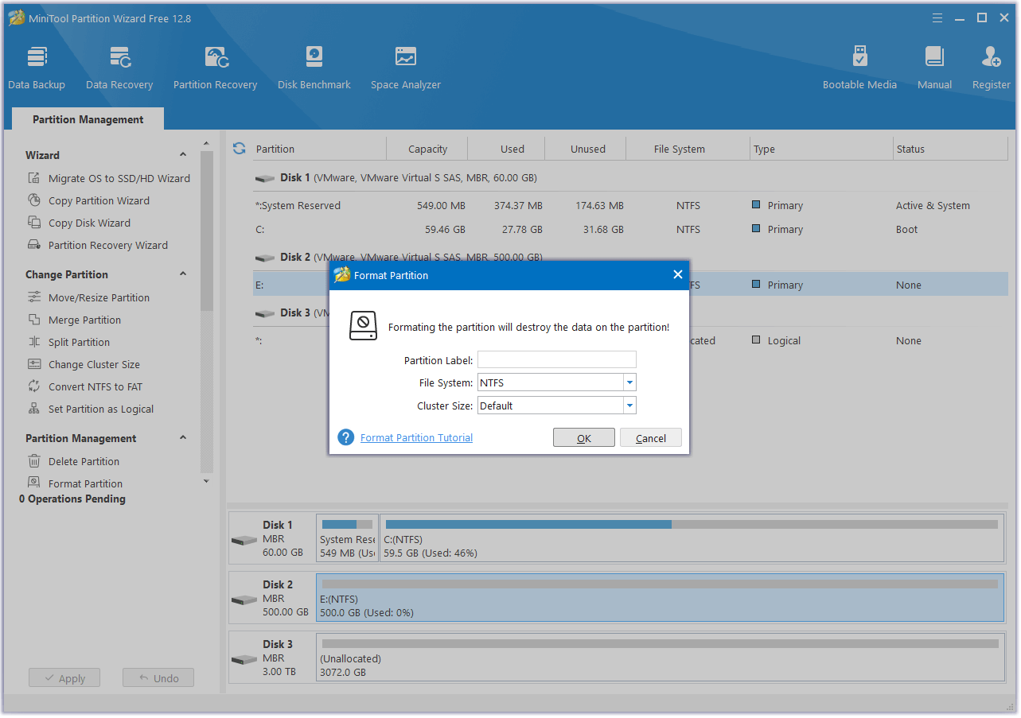Viewport: 1021px width, 718px height.
Task: Open the Format Partition Tutorial link
Action: [x=416, y=437]
